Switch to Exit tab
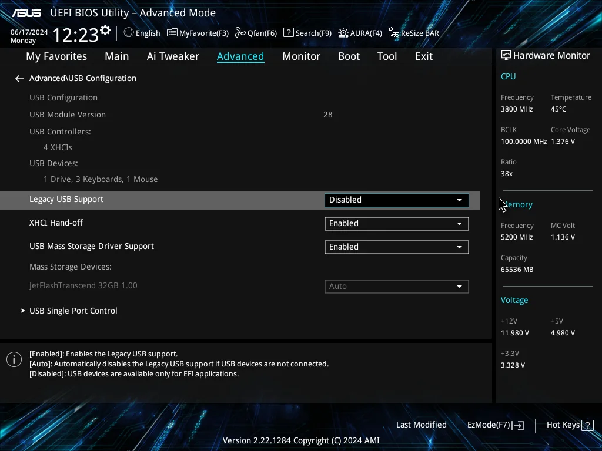Screen dimensions: 602x451 pyautogui.click(x=424, y=56)
